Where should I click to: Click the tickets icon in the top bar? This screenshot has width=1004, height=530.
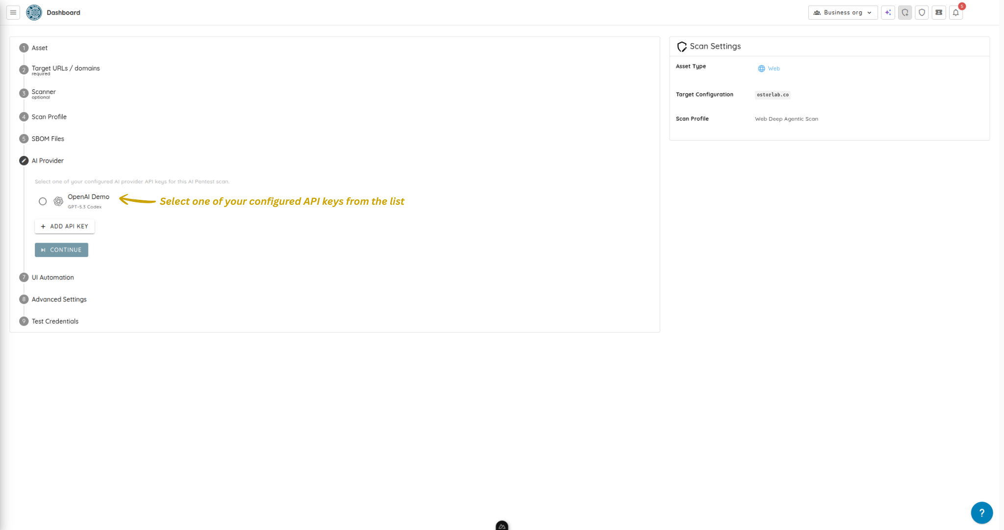click(x=938, y=12)
